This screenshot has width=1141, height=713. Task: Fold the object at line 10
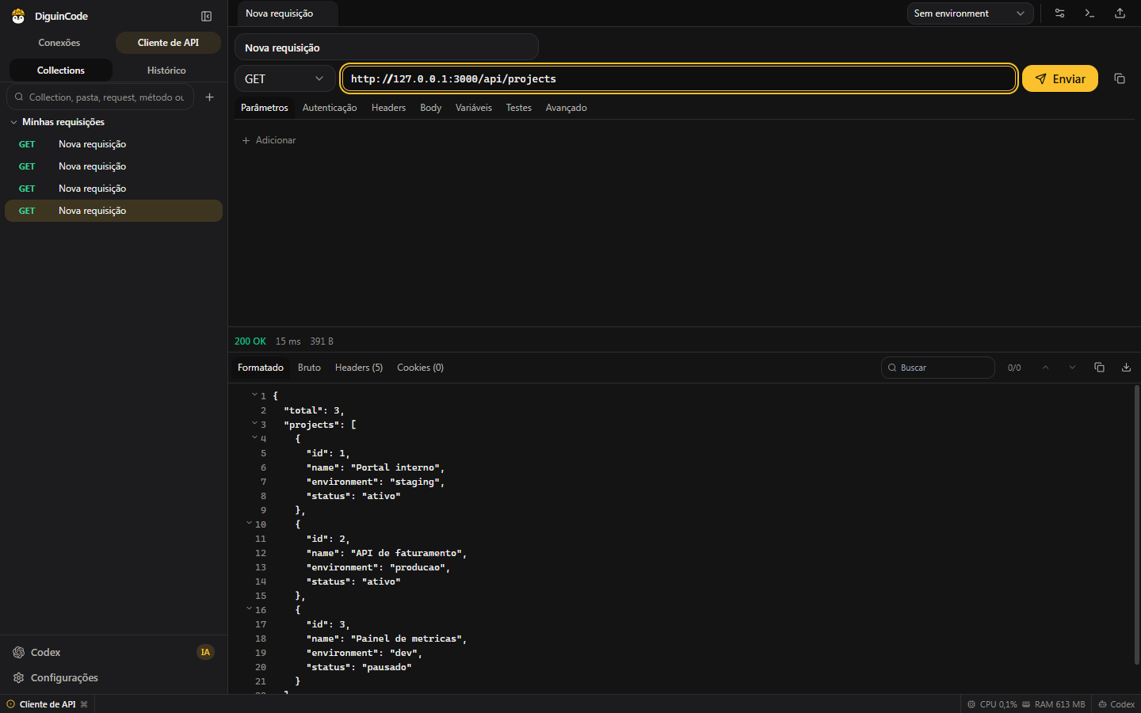click(249, 523)
